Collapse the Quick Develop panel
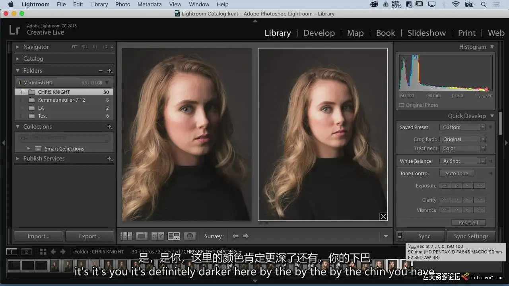 pos(492,116)
